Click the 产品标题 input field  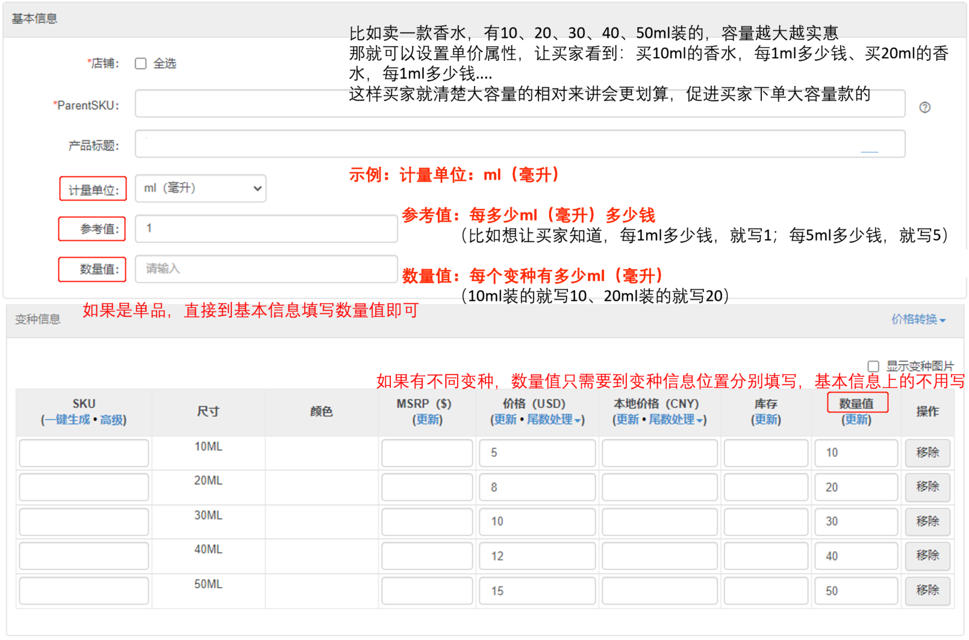520,144
